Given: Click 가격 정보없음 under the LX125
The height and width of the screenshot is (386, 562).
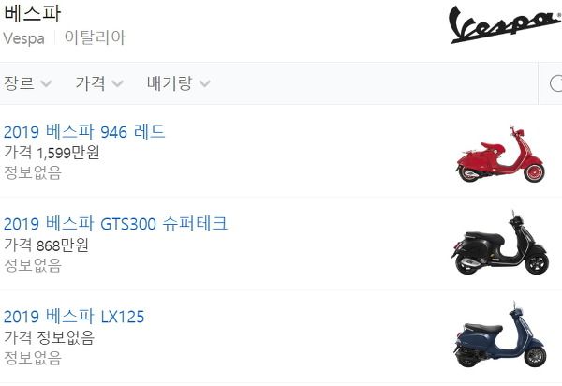Looking at the screenshot, I should 49,337.
